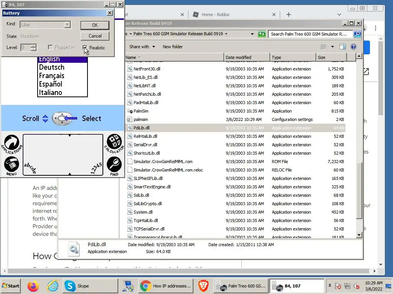Sort by Size column header
Image resolution: width=393 pixels, height=294 pixels.
tap(331, 57)
